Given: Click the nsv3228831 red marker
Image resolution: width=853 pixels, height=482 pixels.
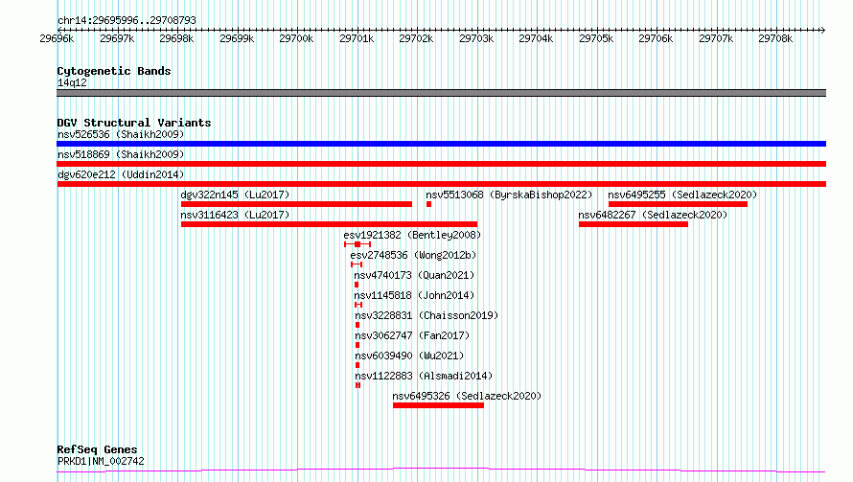Looking at the screenshot, I should tap(357, 325).
